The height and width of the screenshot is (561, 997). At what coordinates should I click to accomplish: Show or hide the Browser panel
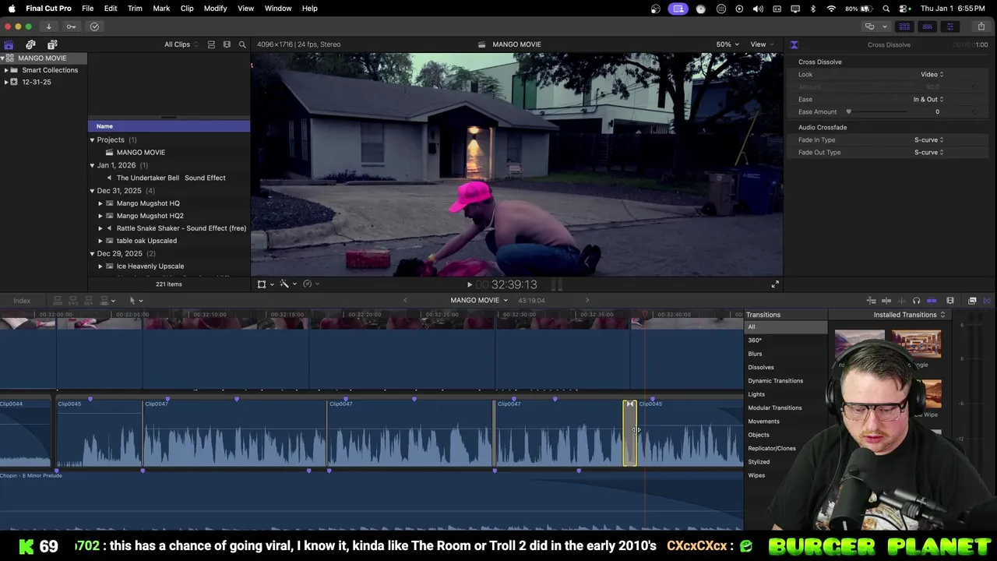tap(904, 26)
